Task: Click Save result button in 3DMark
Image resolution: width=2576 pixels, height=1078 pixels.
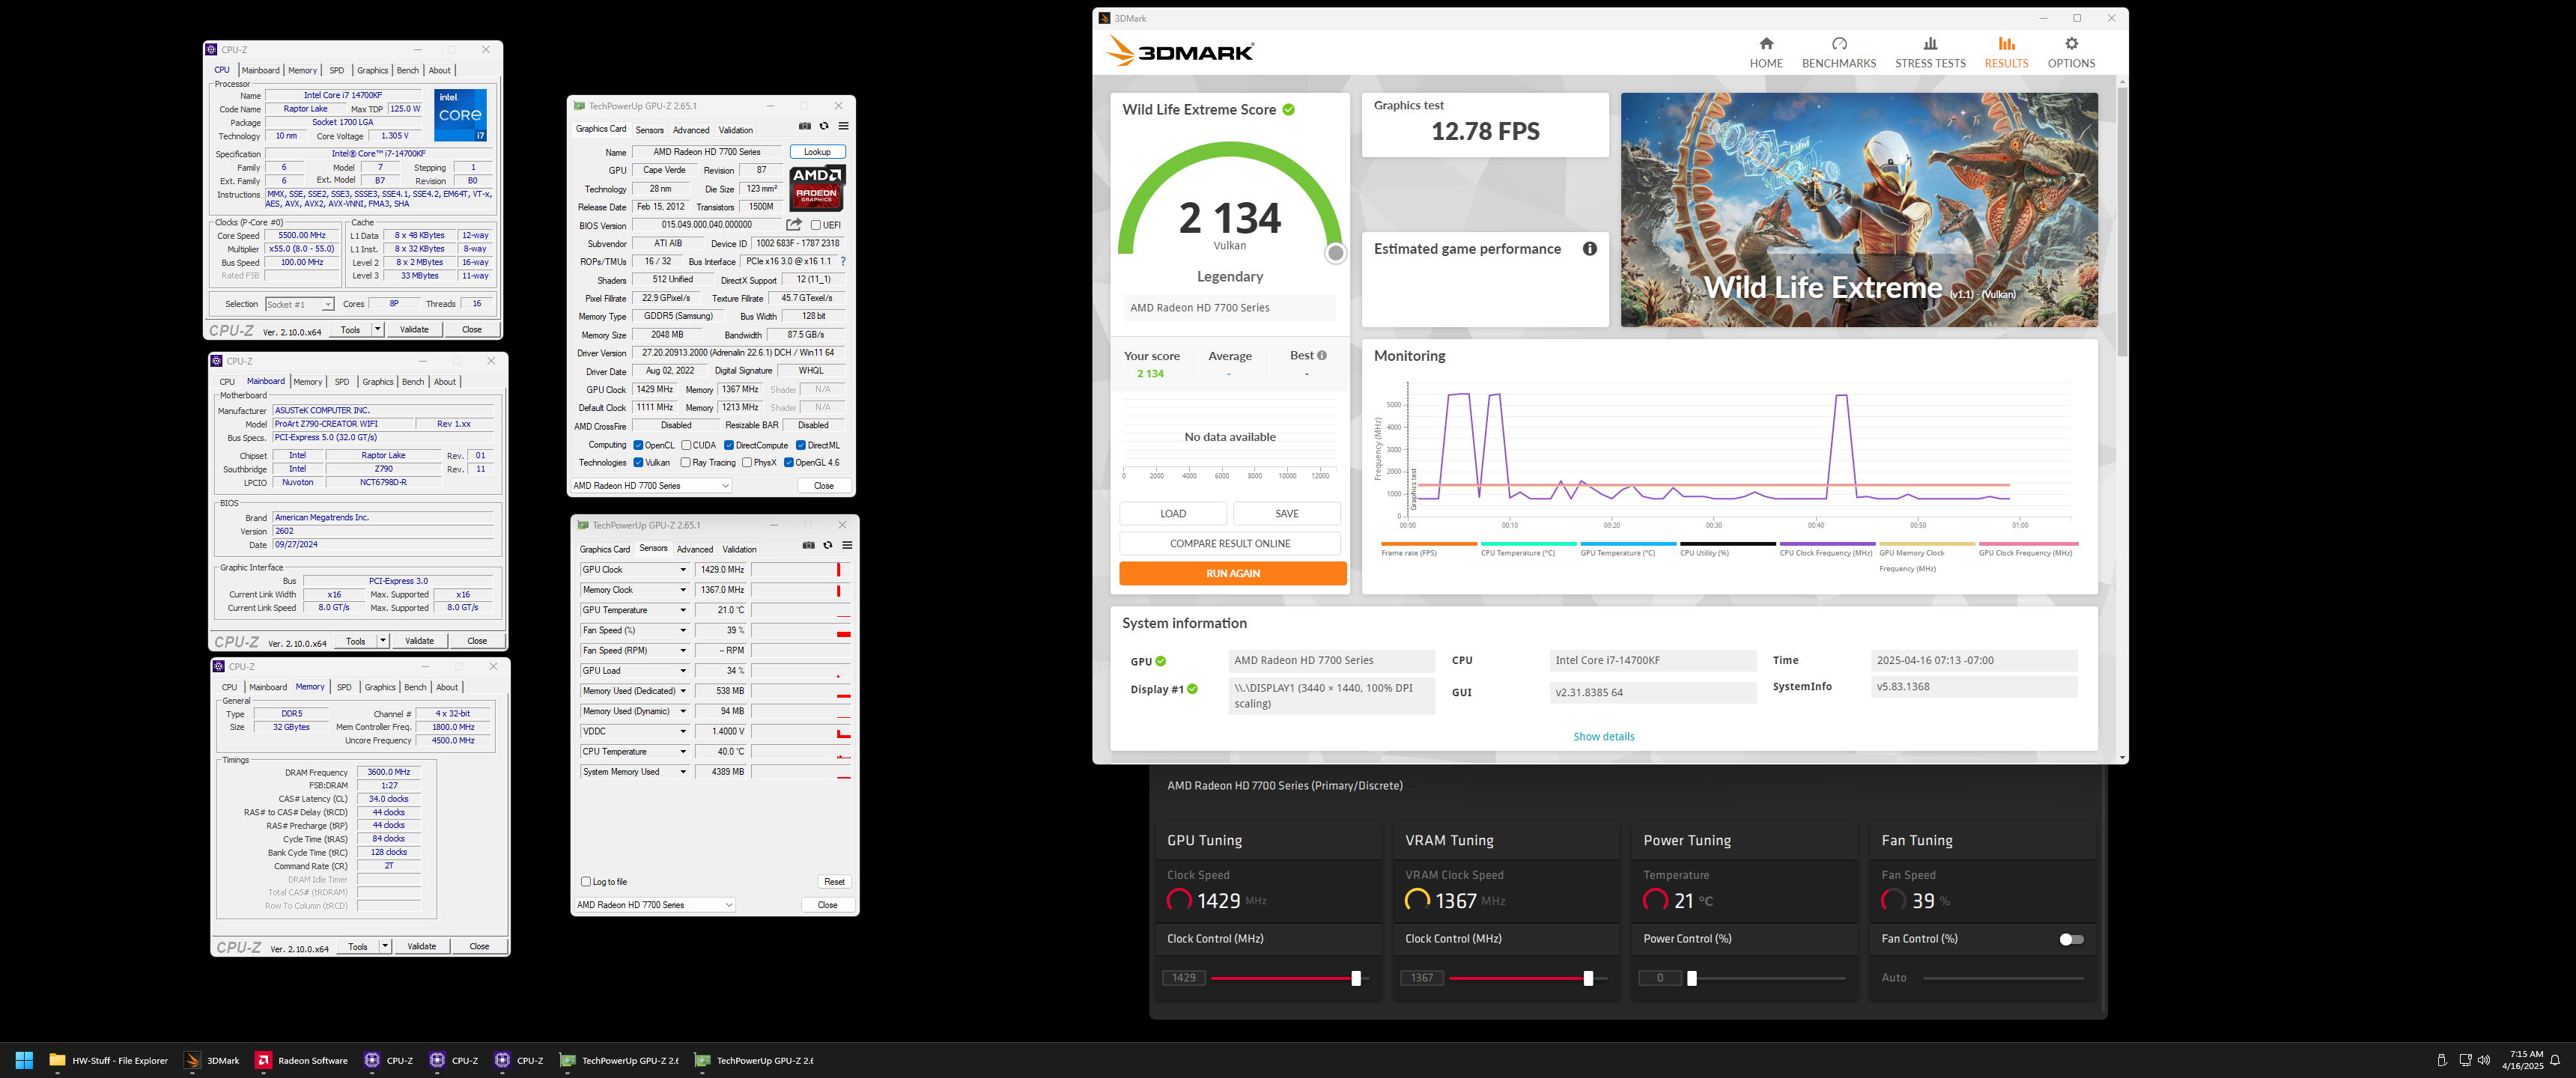Action: click(x=1287, y=513)
